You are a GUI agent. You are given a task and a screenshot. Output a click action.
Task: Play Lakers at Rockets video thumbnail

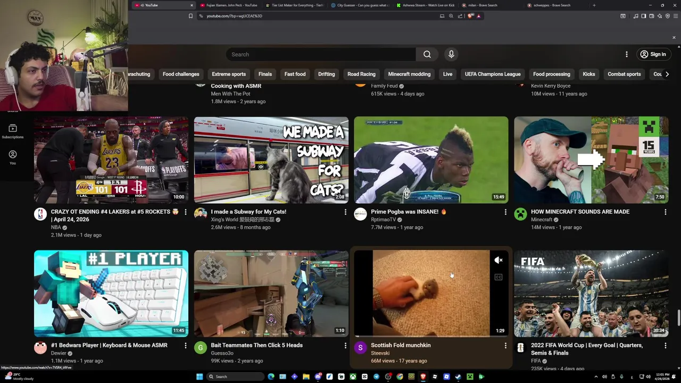click(111, 160)
